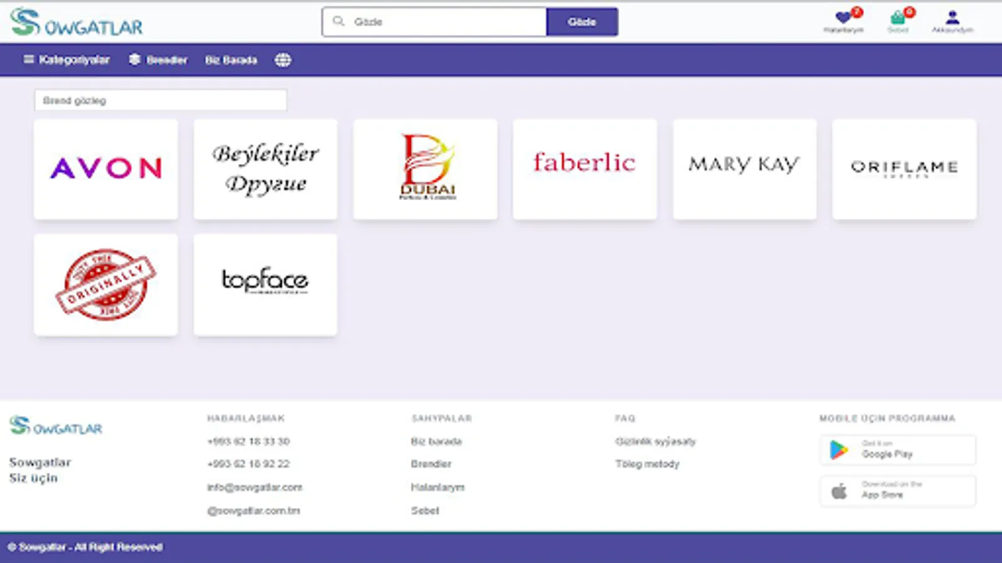Select the Topface brand card
The image size is (1002, 563).
click(x=266, y=285)
